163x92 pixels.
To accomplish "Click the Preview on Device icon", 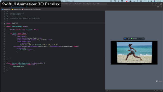I will (139, 39).
